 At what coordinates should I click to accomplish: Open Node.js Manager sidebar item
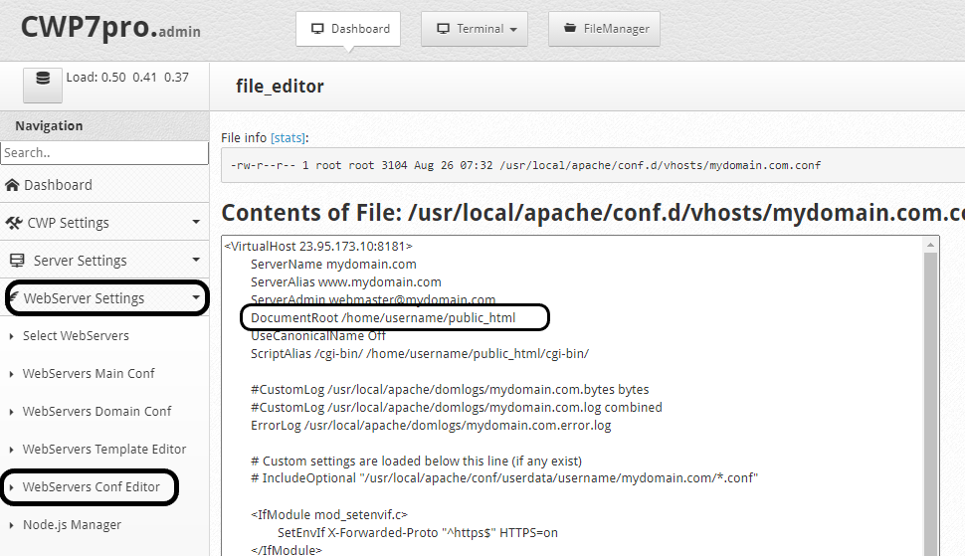72,524
